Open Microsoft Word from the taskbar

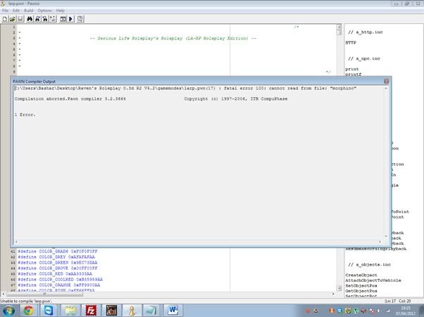click(x=173, y=311)
